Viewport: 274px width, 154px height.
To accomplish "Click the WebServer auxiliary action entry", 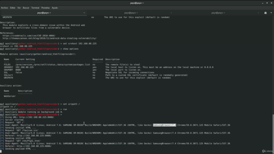I will pos(9,96).
